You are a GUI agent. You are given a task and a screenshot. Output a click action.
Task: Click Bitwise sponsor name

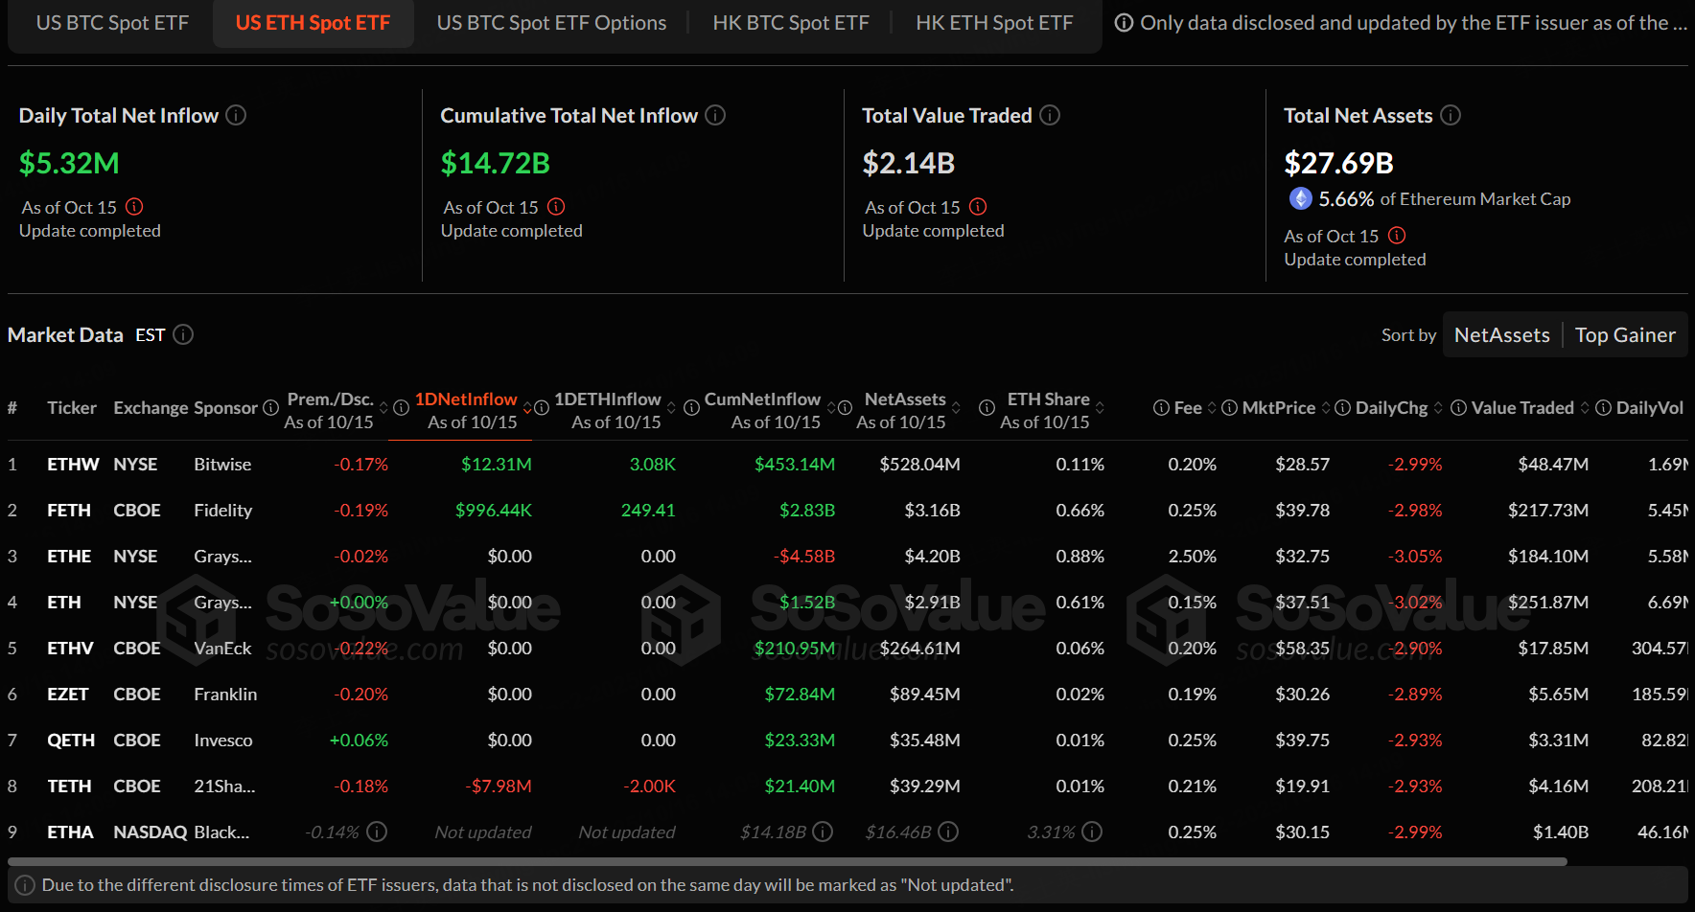[222, 464]
